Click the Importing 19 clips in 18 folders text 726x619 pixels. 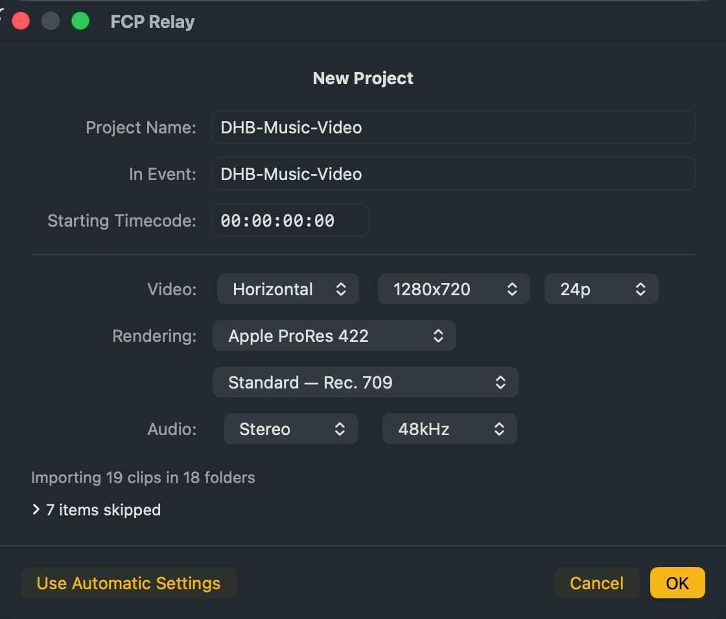[x=143, y=477]
